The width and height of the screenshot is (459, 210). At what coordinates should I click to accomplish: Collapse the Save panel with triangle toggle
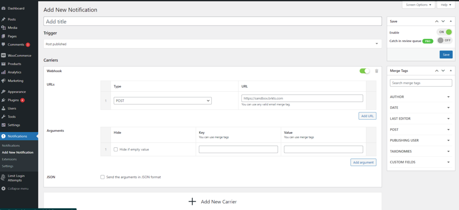[450, 21]
